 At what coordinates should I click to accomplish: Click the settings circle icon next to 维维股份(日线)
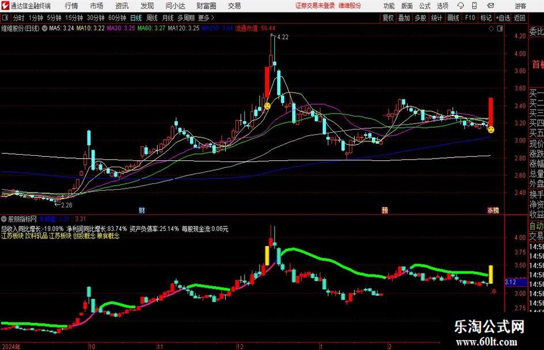pyautogui.click(x=45, y=28)
